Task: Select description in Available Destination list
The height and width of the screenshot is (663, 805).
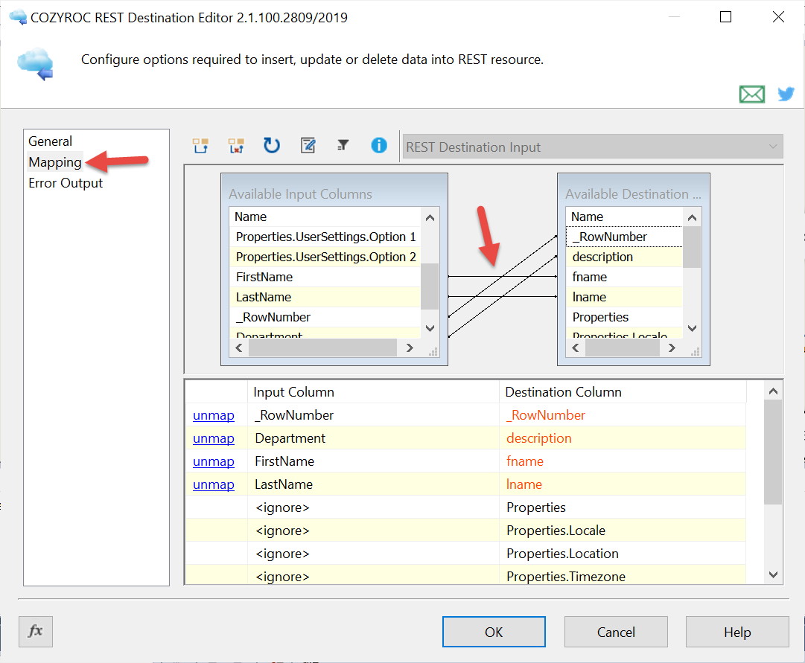Action: 624,257
